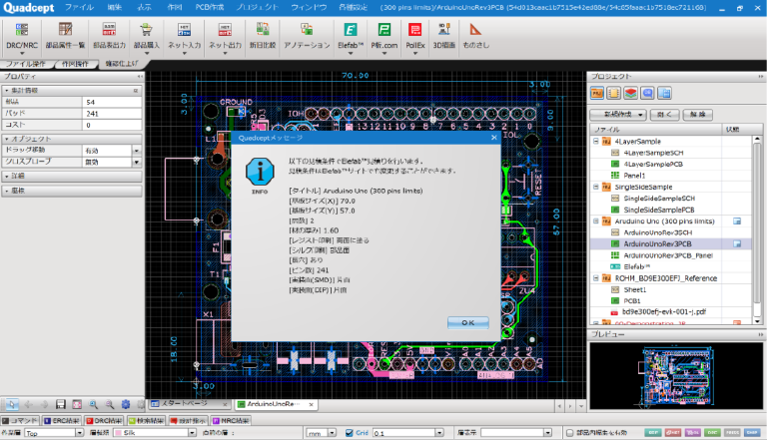767x440 pixels.
Task: Click the blue gear settings icon
Action: pos(126,404)
